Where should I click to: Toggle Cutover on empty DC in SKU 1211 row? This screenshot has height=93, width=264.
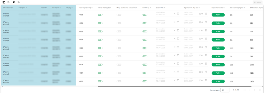click(100, 48)
